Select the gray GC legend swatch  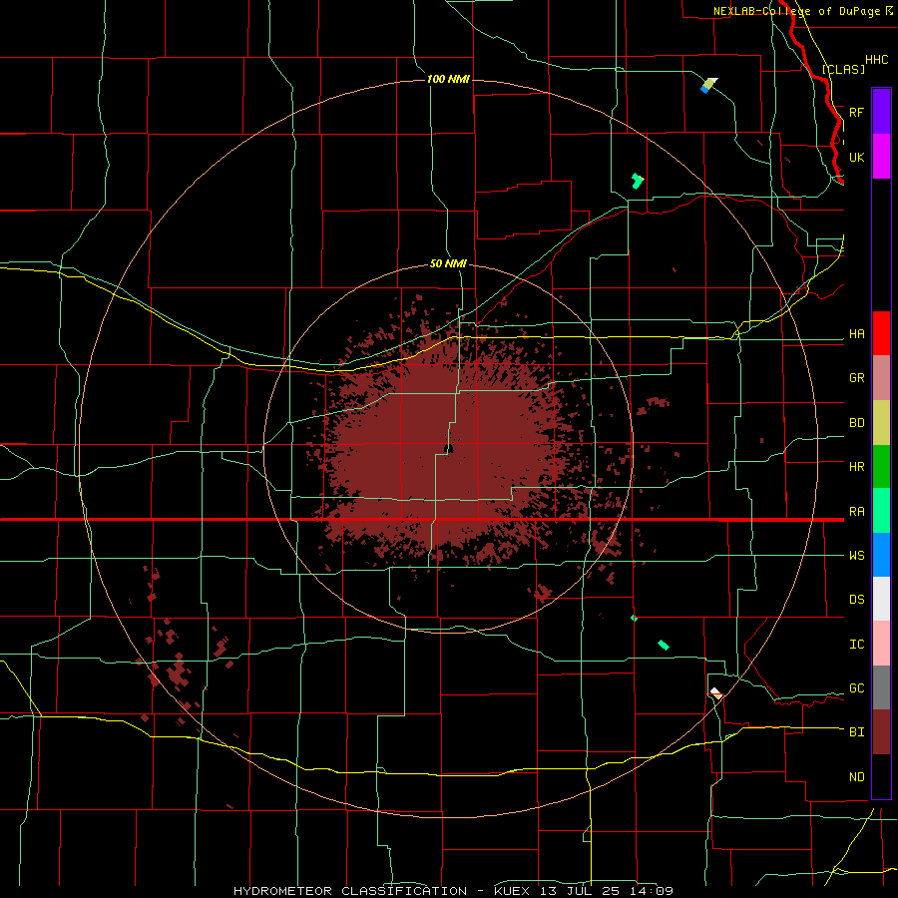[x=881, y=687]
